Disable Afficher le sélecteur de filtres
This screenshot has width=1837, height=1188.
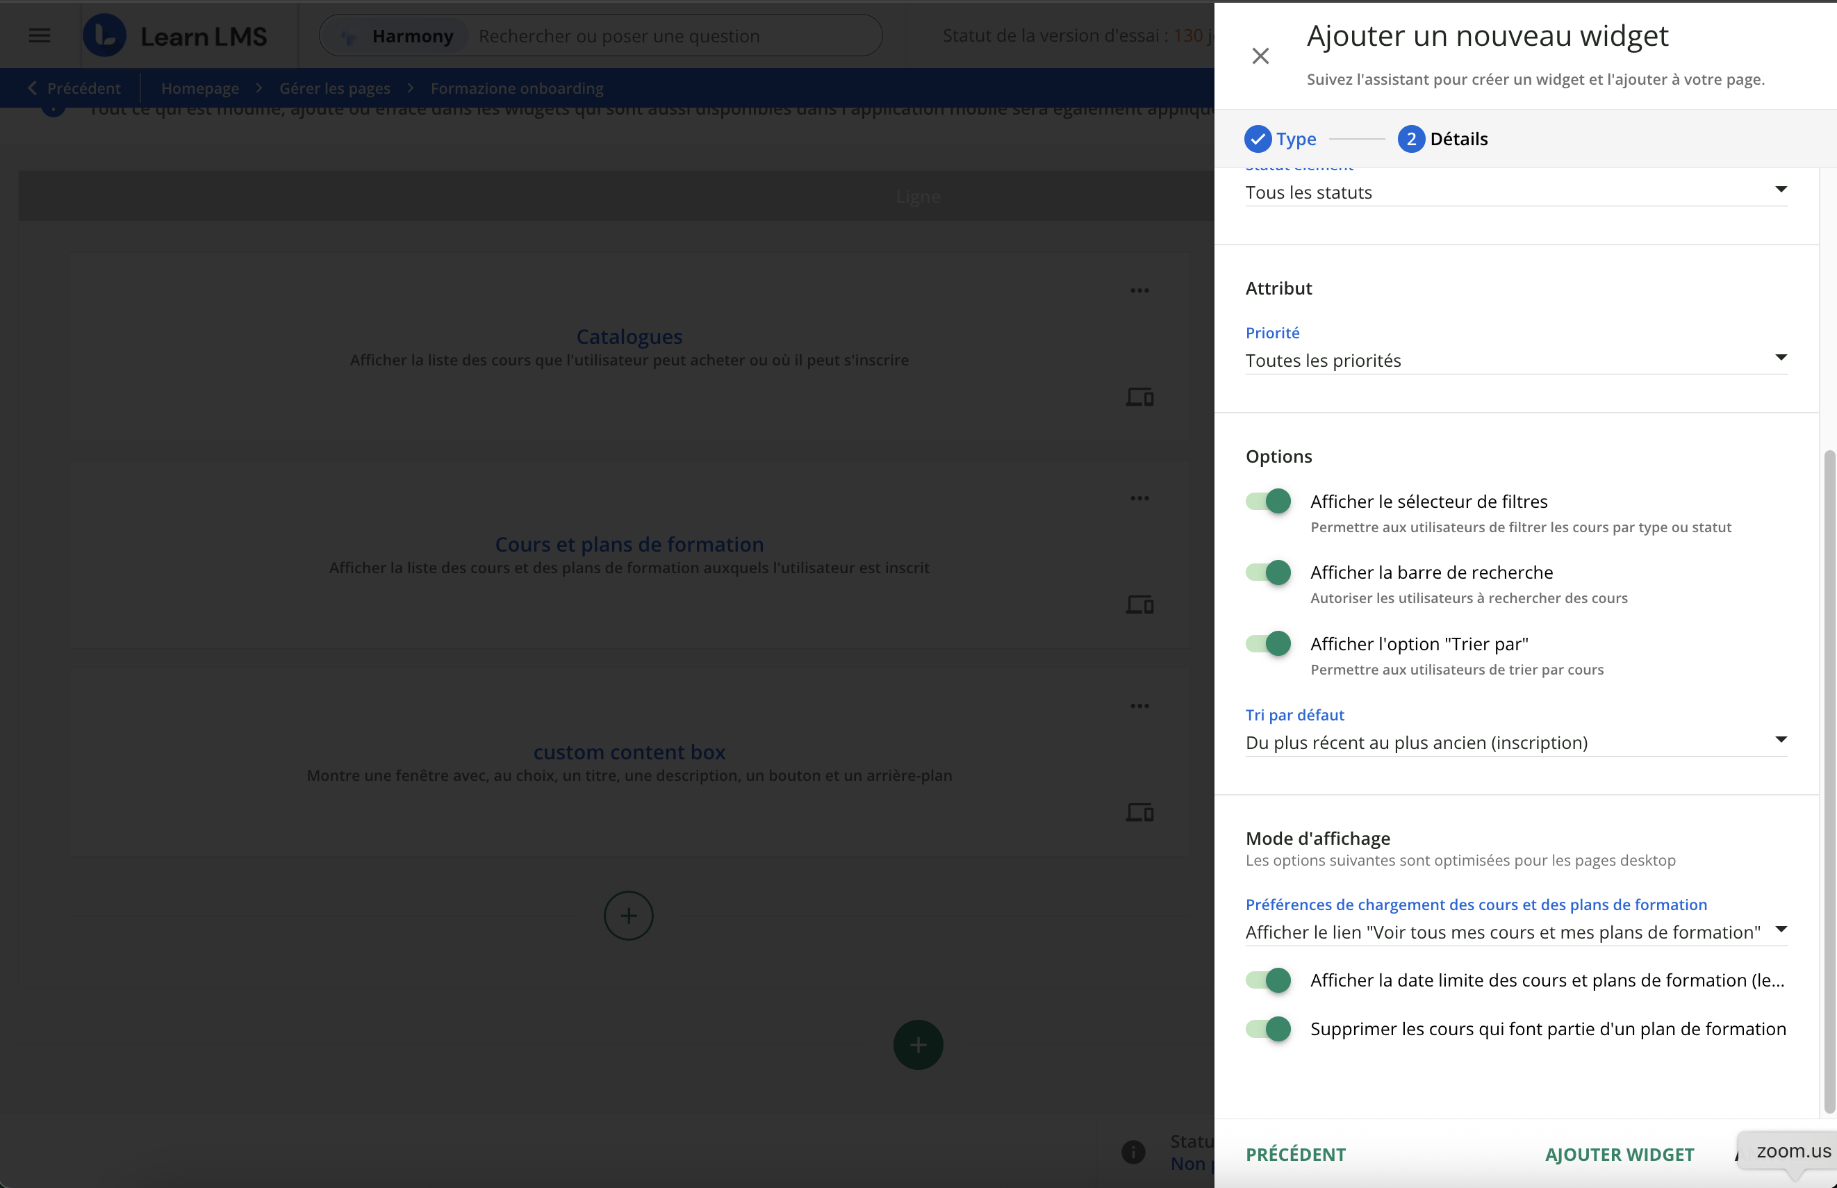click(1269, 502)
